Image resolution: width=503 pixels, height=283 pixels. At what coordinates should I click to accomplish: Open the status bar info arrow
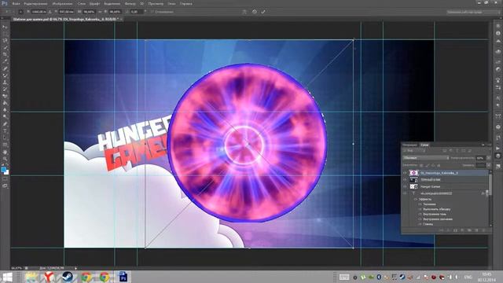click(x=75, y=268)
